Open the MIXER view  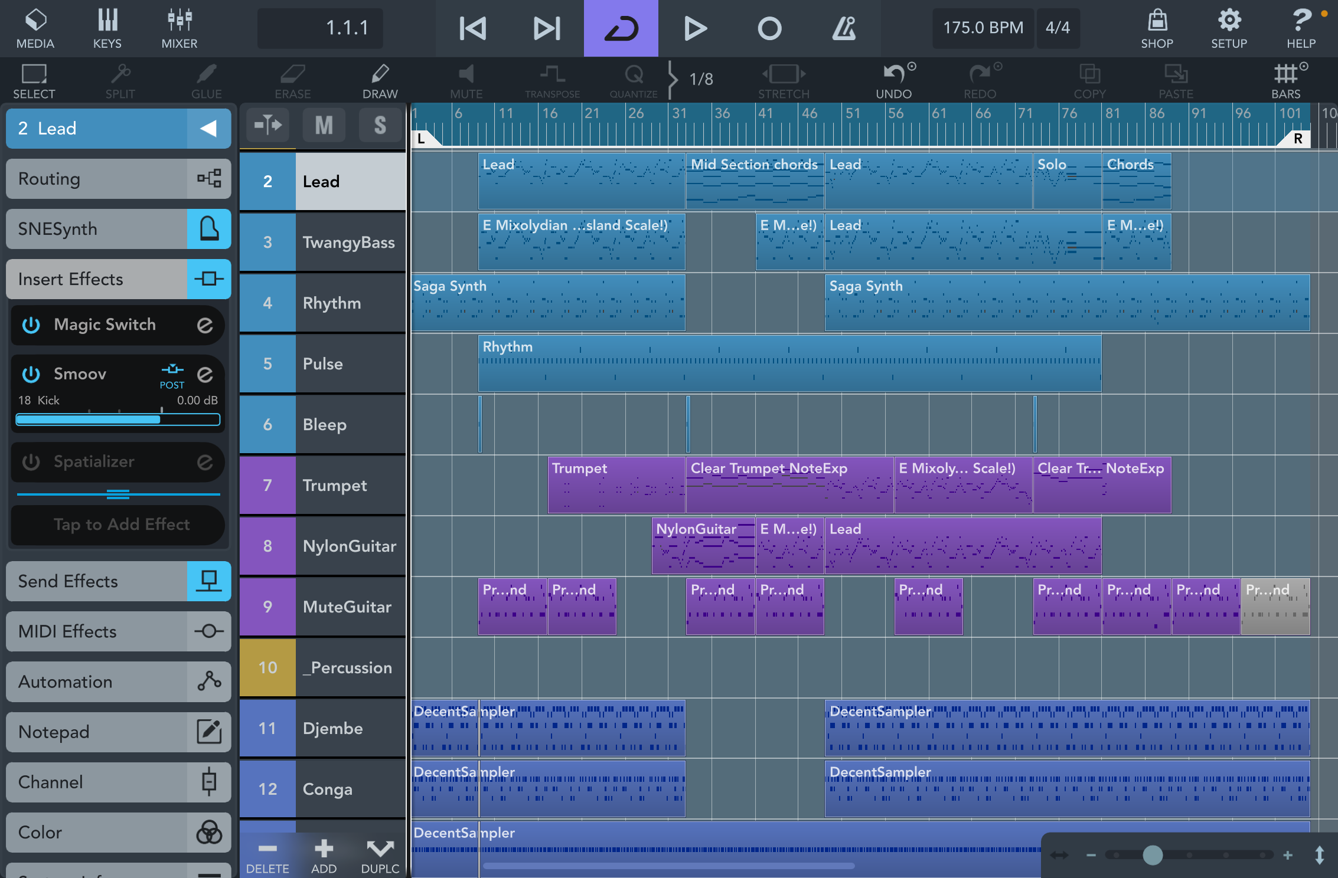pos(179,28)
